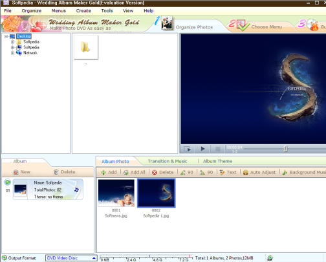Open the View menu
Image resolution: width=326 pixels, height=262 pixels.
(x=128, y=11)
